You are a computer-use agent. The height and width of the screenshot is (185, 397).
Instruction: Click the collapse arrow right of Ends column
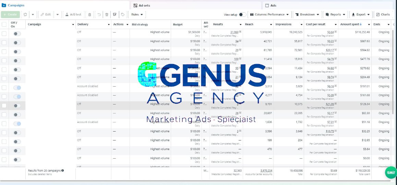394,25
